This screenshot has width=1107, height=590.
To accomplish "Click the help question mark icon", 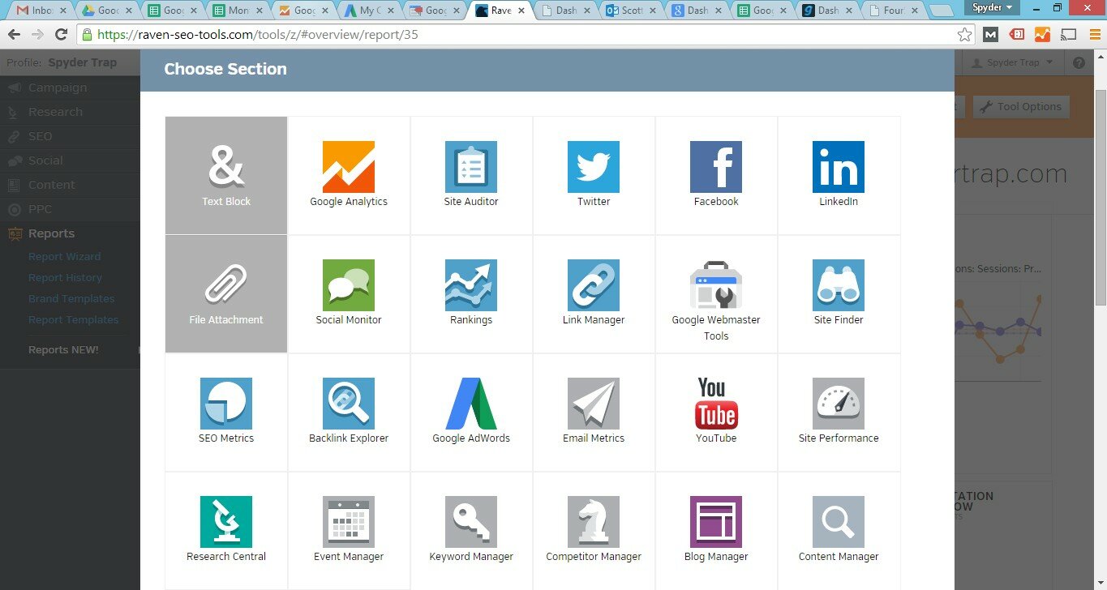I will coord(1079,62).
